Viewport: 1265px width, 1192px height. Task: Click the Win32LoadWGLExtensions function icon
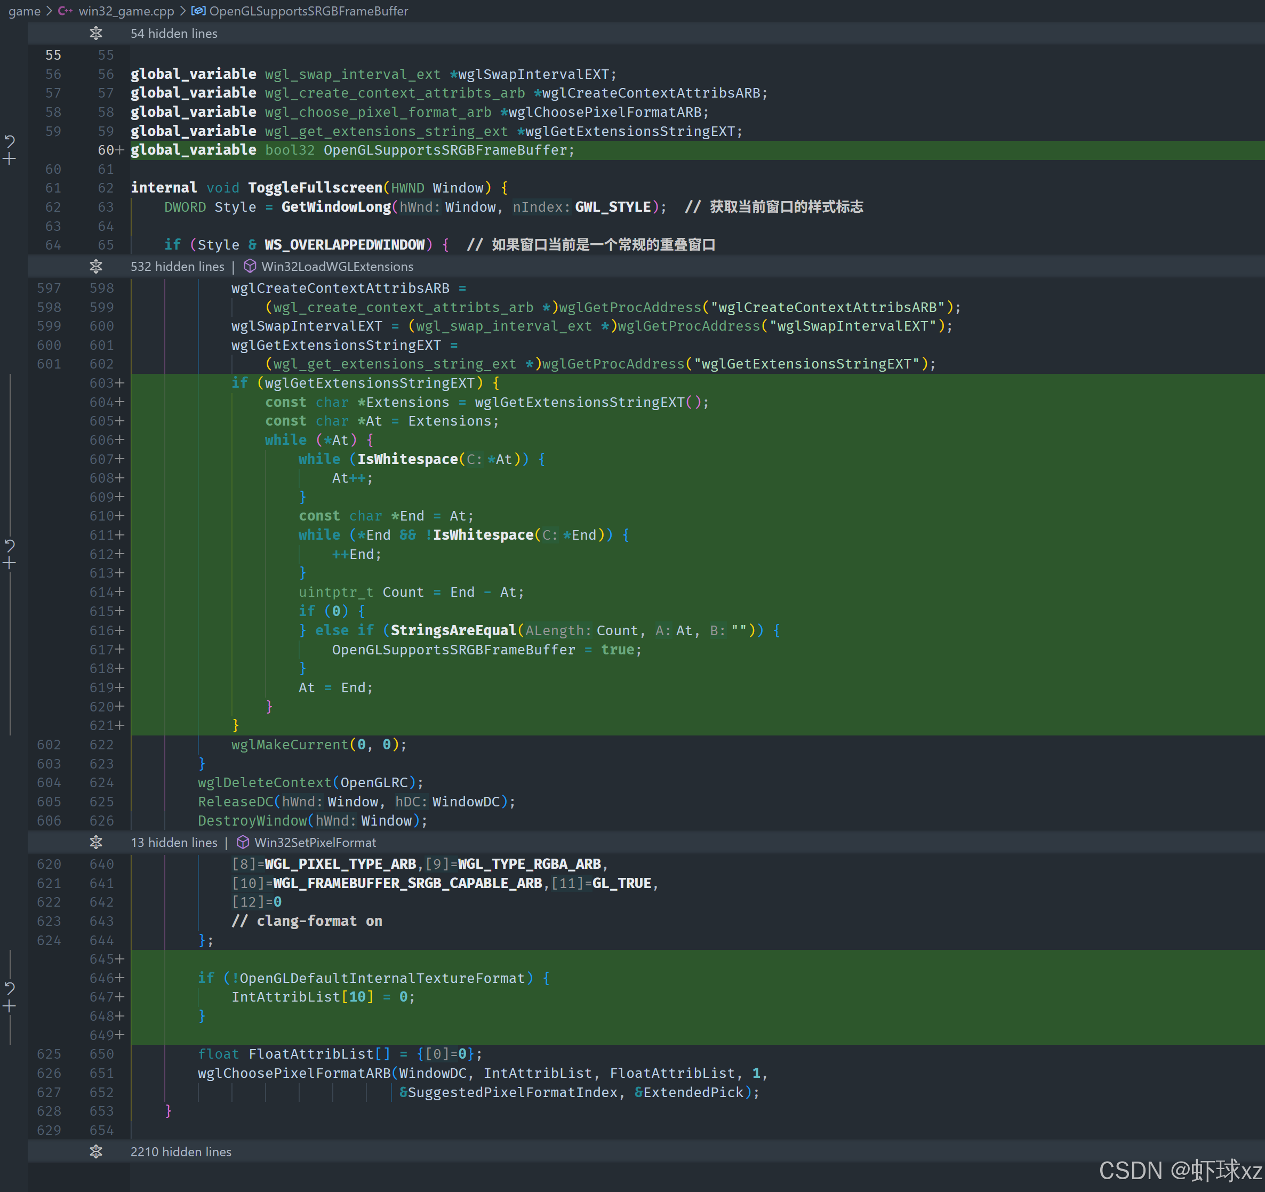(x=250, y=266)
